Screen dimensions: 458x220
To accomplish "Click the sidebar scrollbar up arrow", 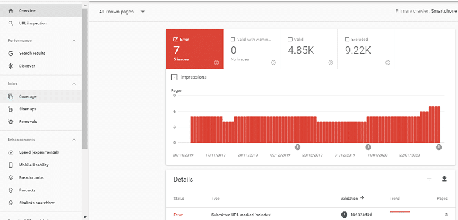I will [85, 5].
